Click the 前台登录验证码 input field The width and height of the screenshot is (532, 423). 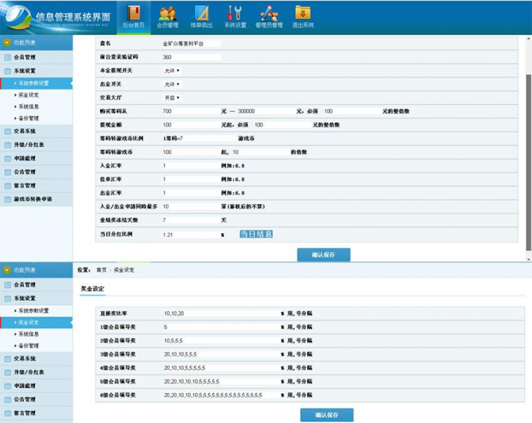point(192,57)
